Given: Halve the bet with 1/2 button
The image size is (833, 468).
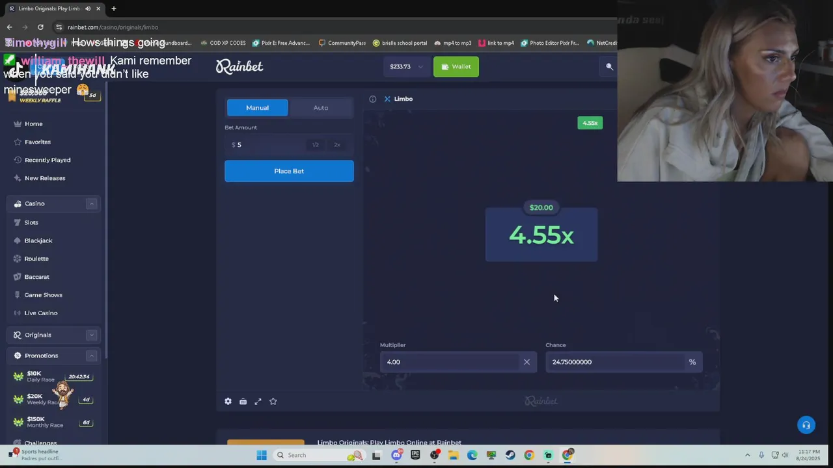Looking at the screenshot, I should [x=316, y=145].
